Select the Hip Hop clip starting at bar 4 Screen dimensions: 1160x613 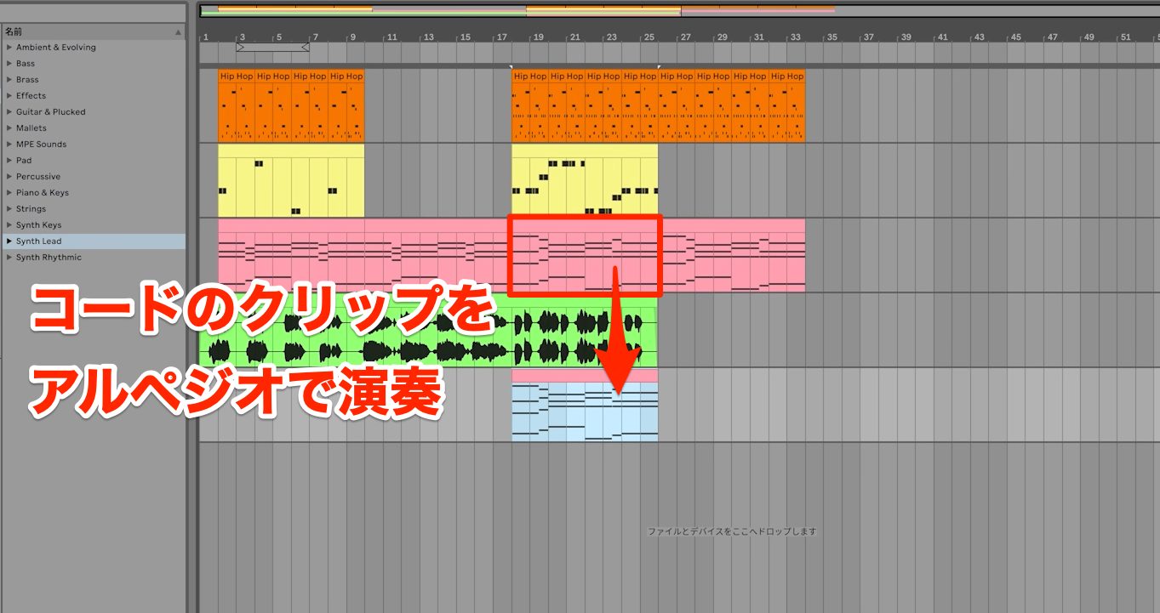click(272, 105)
